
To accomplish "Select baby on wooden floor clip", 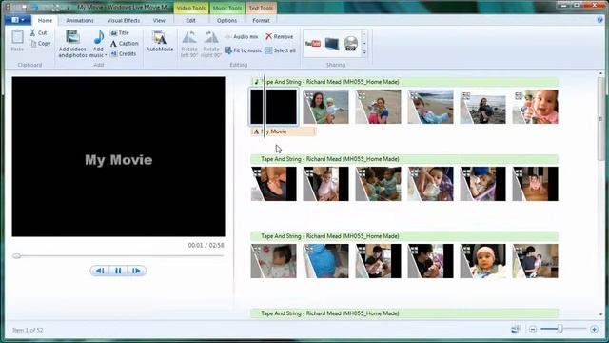I will [535, 184].
